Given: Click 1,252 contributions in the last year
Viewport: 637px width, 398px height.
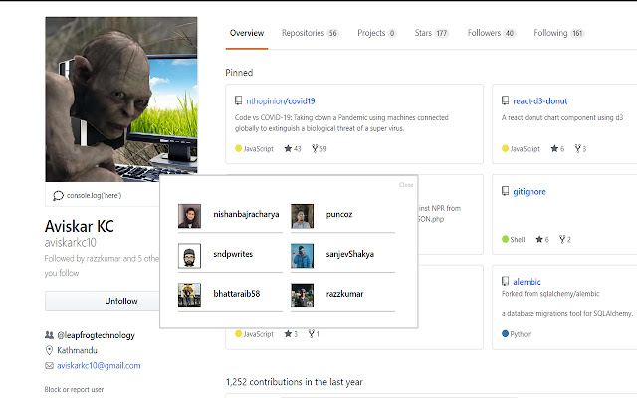Looking at the screenshot, I should (x=295, y=382).
